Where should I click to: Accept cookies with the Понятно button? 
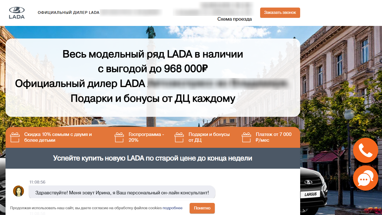(202, 208)
